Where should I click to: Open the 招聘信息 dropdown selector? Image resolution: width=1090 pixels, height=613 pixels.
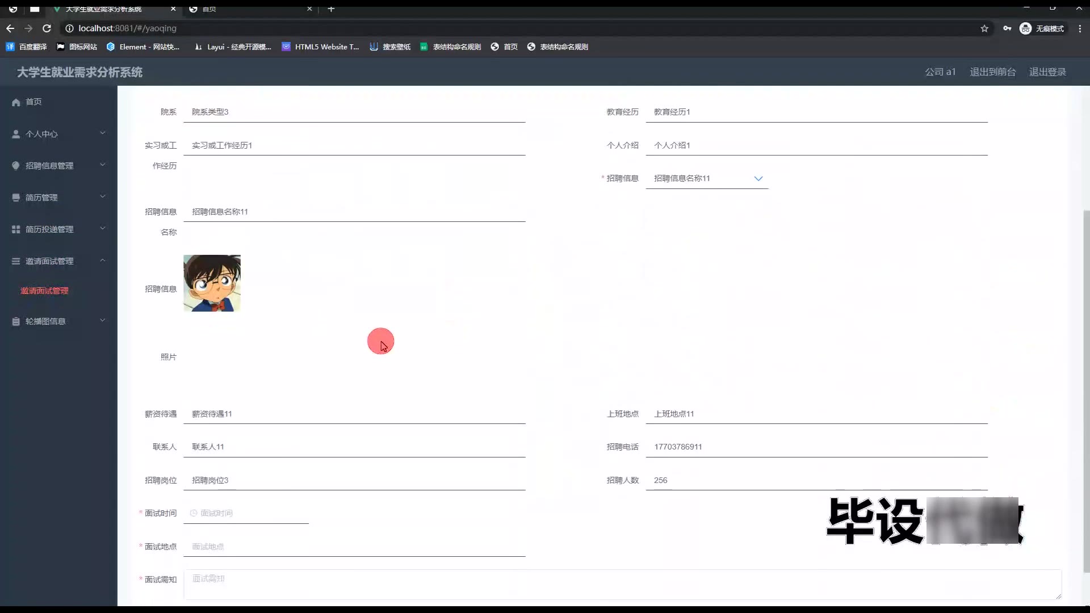(707, 178)
